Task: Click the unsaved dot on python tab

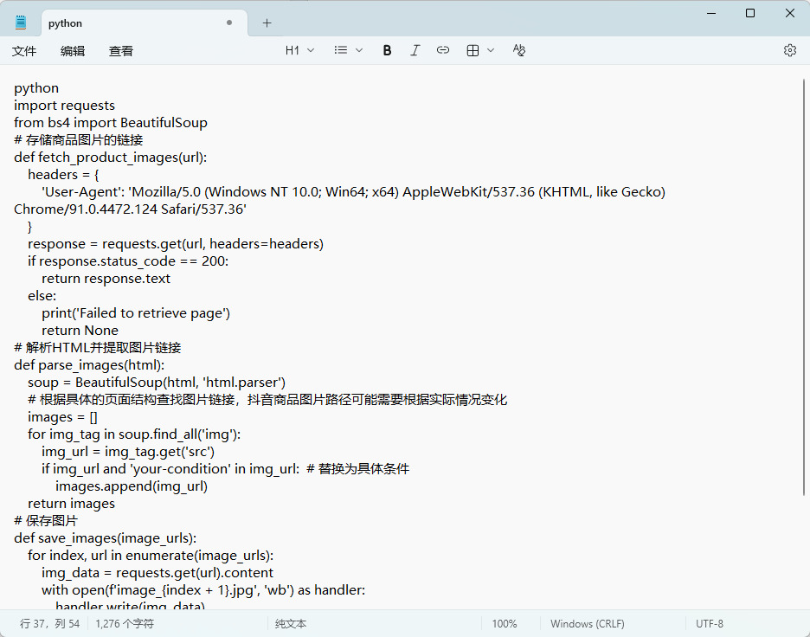Action: [228, 23]
